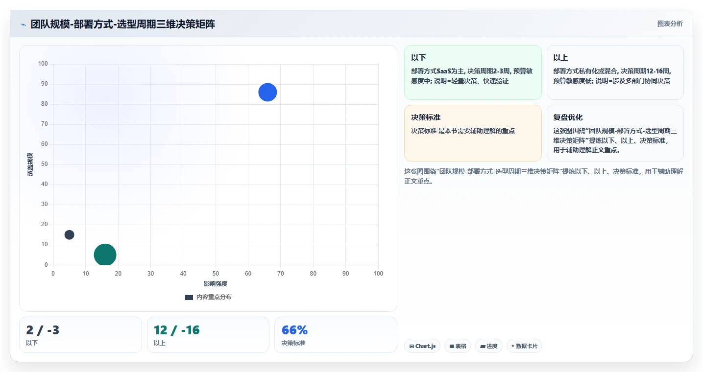Click the 以上 label under 12 / -16

(x=160, y=343)
